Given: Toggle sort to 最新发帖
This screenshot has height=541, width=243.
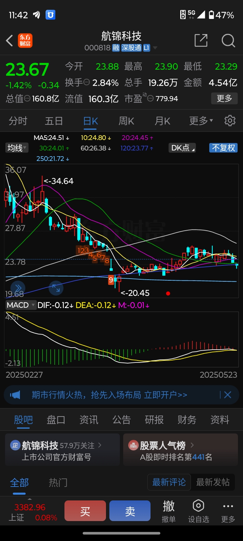Looking at the screenshot, I should point(213,482).
